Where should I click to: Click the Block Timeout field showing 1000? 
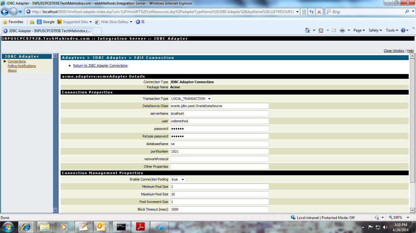click(219, 209)
